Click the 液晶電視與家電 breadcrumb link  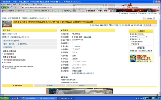14,18
